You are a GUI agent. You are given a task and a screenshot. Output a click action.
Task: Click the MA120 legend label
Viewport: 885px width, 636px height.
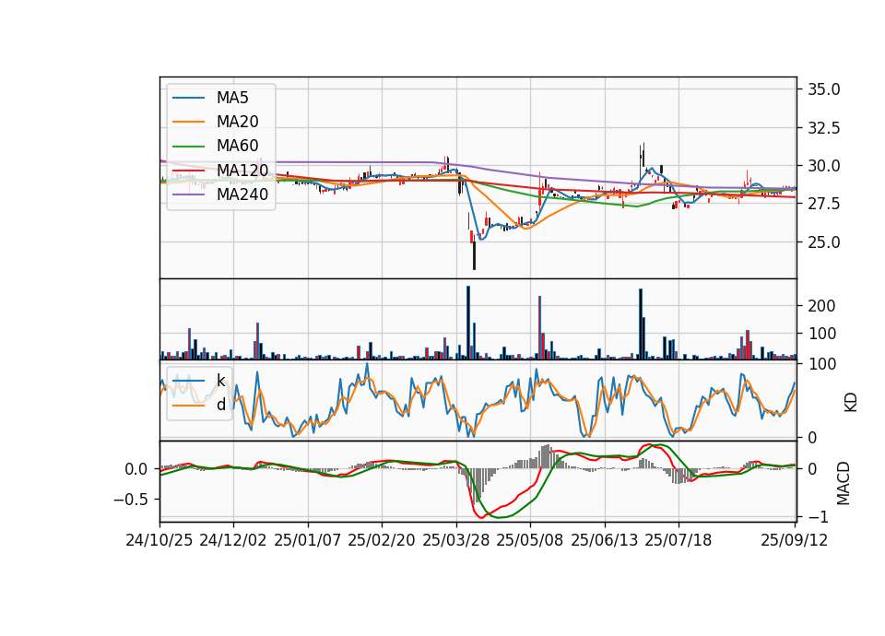[242, 170]
